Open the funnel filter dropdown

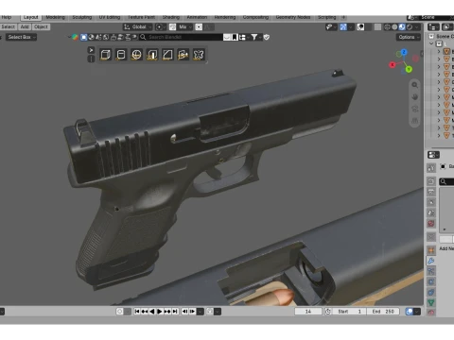point(255,37)
